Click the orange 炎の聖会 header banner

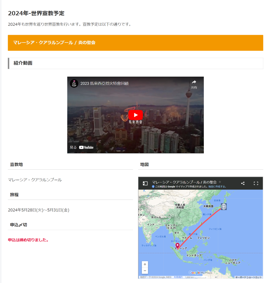tap(135, 43)
